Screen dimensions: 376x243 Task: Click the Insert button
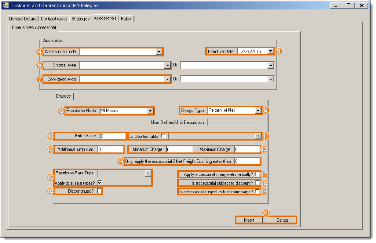click(249, 220)
